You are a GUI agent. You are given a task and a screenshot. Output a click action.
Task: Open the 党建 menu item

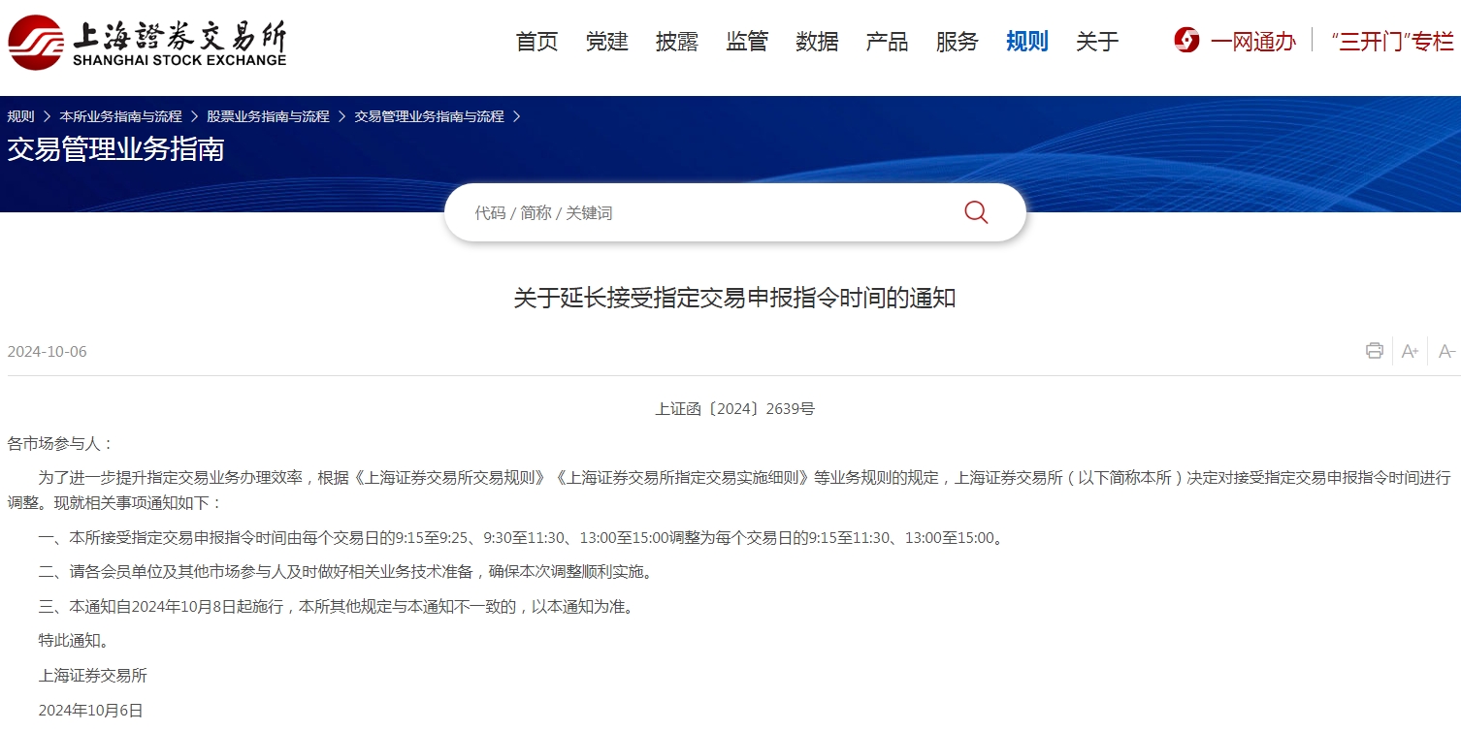point(607,42)
